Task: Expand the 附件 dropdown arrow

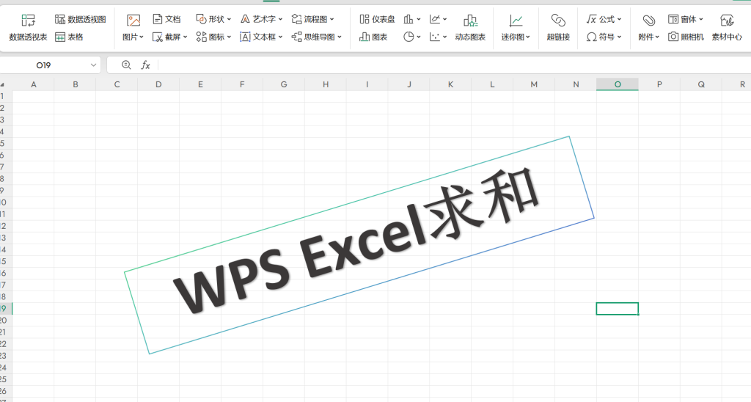Action: (x=657, y=37)
